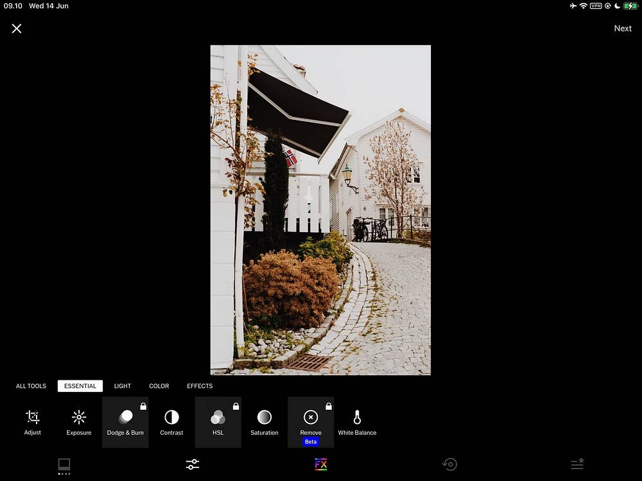Viewport: 642px width, 481px height.
Task: Select the Exposure tool
Action: pos(79,422)
